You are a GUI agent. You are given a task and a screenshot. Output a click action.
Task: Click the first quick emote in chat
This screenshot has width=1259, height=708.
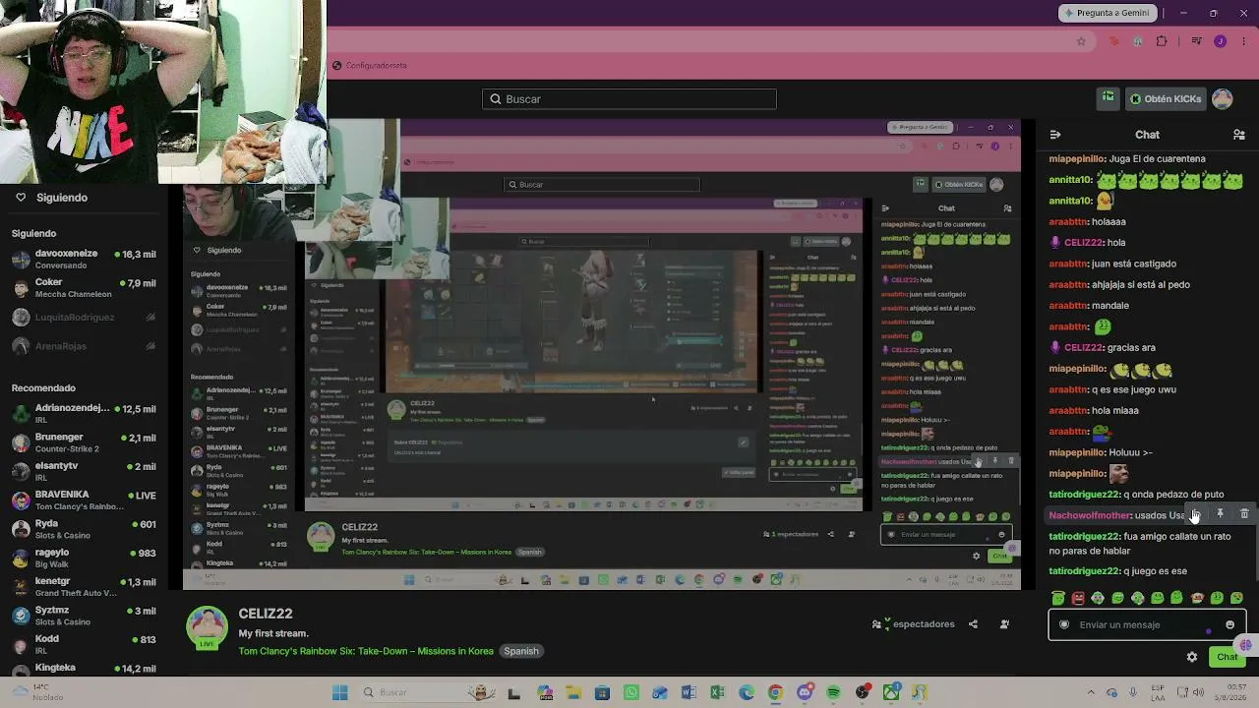pos(1058,598)
